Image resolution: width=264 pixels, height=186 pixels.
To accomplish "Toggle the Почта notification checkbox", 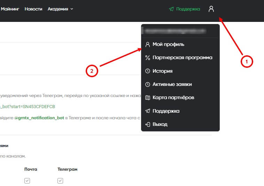I will pyautogui.click(x=27, y=180).
